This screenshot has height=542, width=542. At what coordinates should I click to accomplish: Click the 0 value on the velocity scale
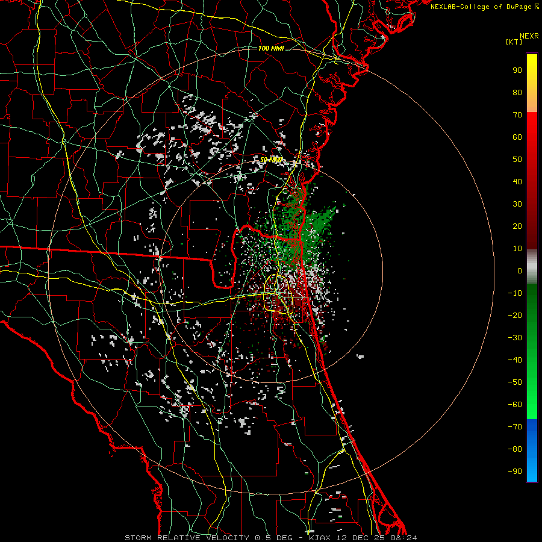pyautogui.click(x=520, y=271)
